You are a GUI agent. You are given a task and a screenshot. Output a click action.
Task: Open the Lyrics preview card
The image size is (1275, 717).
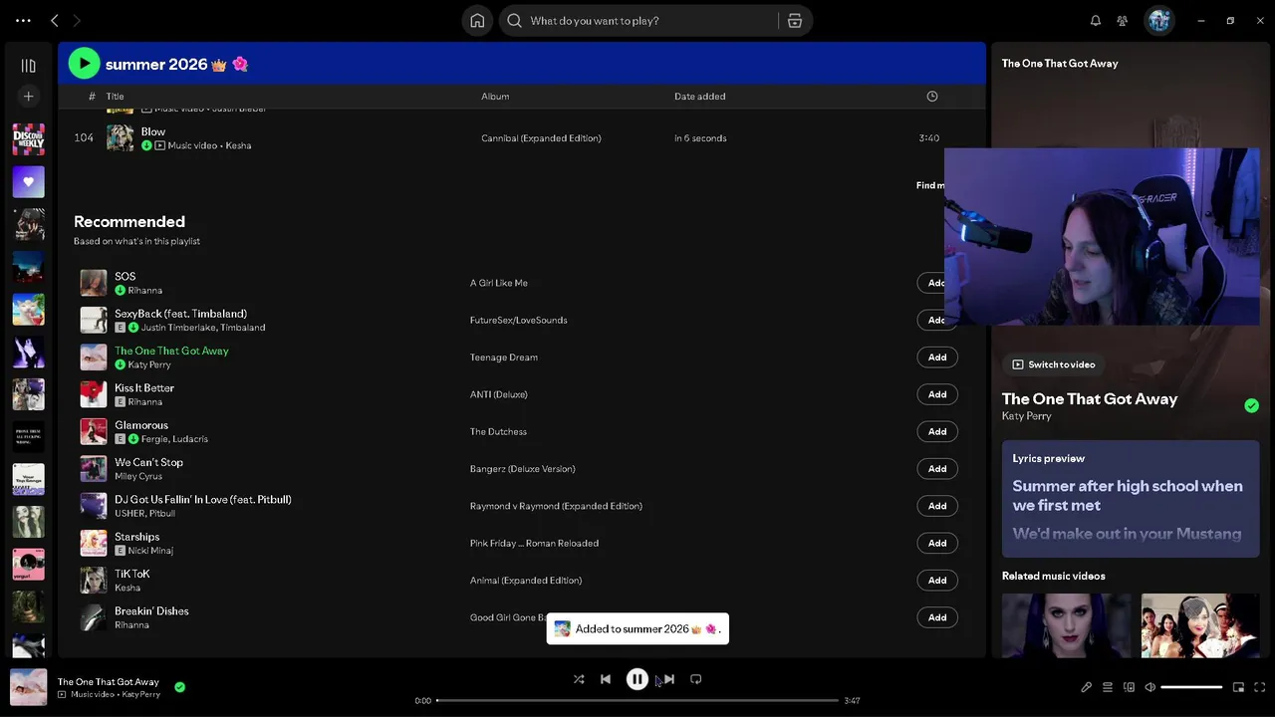[1131, 499]
